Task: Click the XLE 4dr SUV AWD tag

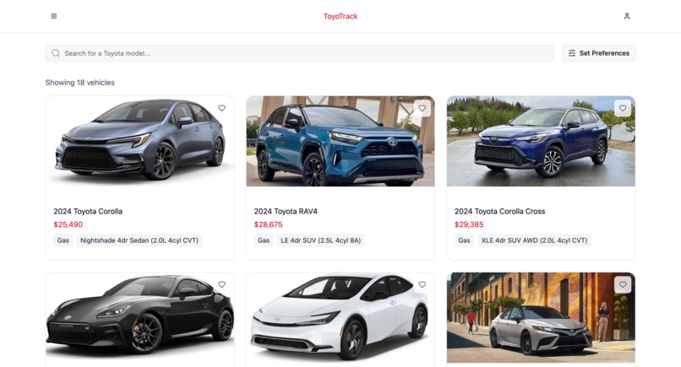Action: point(534,240)
